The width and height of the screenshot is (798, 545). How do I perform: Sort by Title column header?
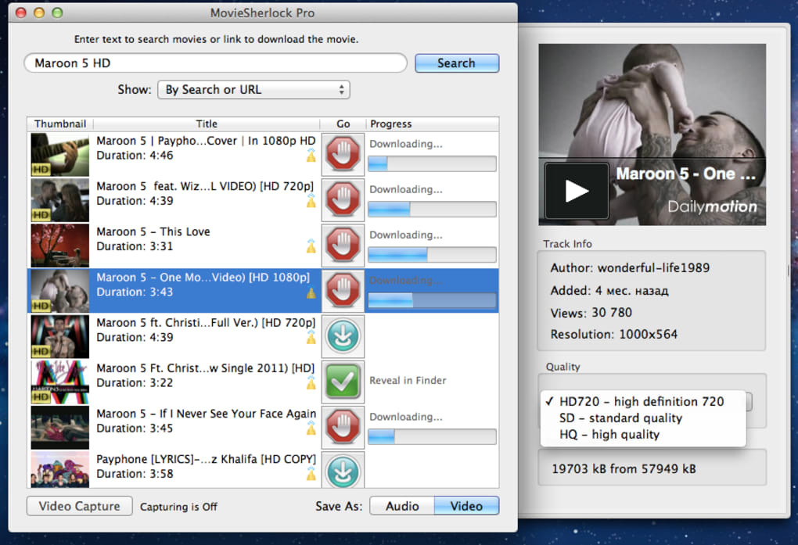[207, 124]
